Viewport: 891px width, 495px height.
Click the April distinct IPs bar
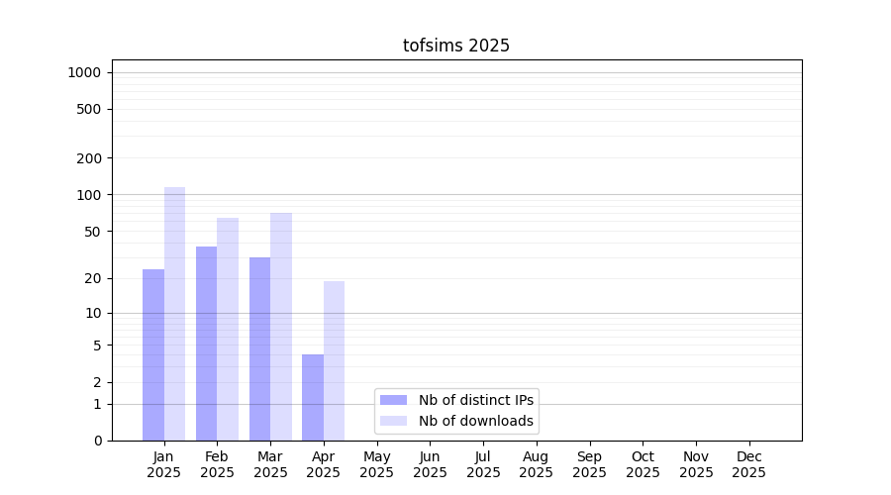(x=313, y=397)
